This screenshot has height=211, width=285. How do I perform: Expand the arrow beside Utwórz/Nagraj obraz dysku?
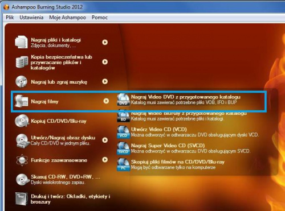click(105, 140)
